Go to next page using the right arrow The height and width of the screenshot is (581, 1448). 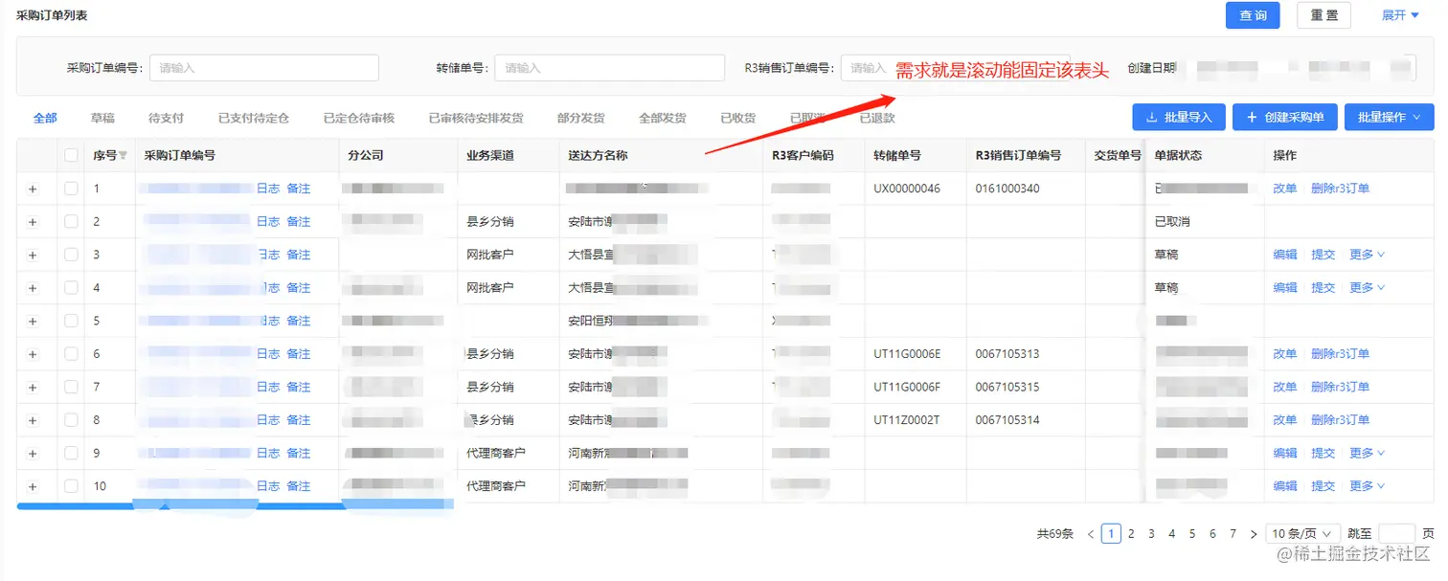point(1253,533)
